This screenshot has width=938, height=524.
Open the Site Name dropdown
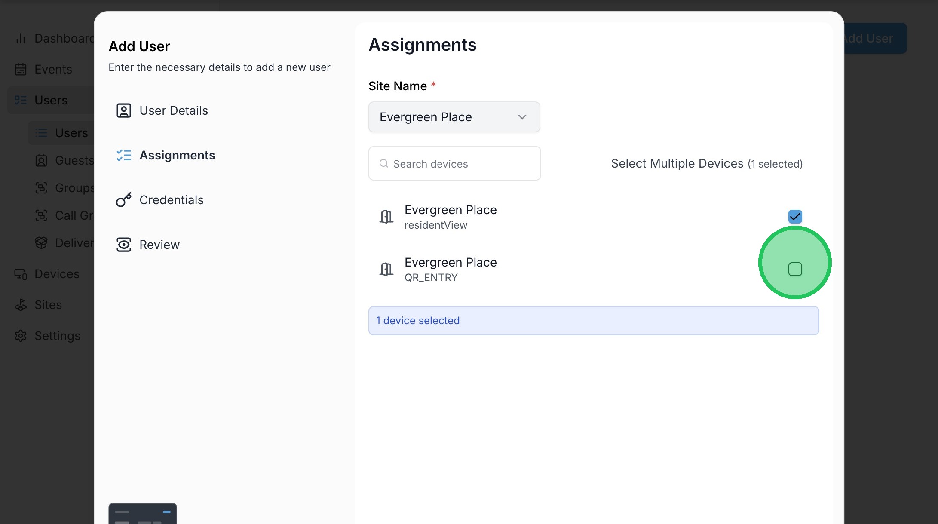tap(454, 117)
